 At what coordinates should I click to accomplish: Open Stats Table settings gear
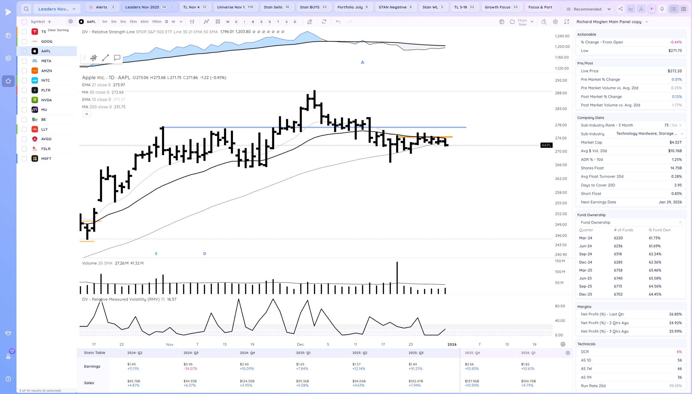568,353
